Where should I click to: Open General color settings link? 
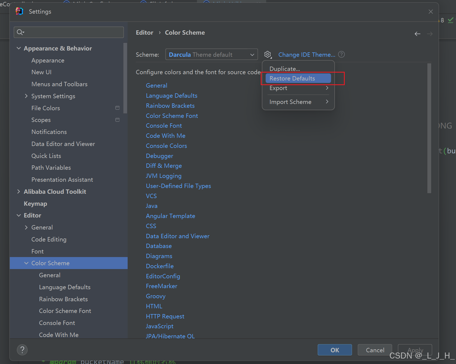click(x=157, y=85)
